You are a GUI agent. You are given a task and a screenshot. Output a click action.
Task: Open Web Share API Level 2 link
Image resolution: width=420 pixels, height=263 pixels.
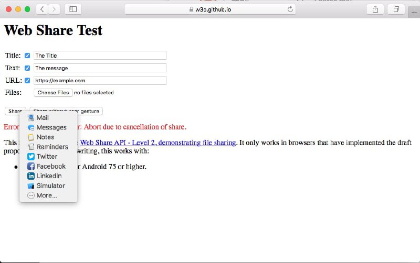(x=158, y=143)
